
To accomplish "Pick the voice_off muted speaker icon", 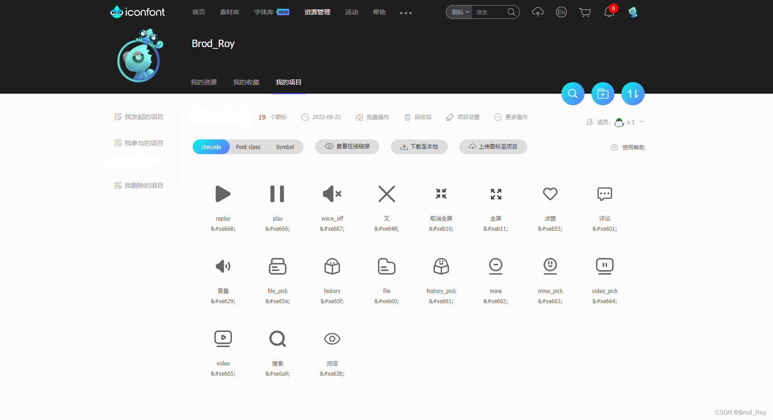I will 332,194.
